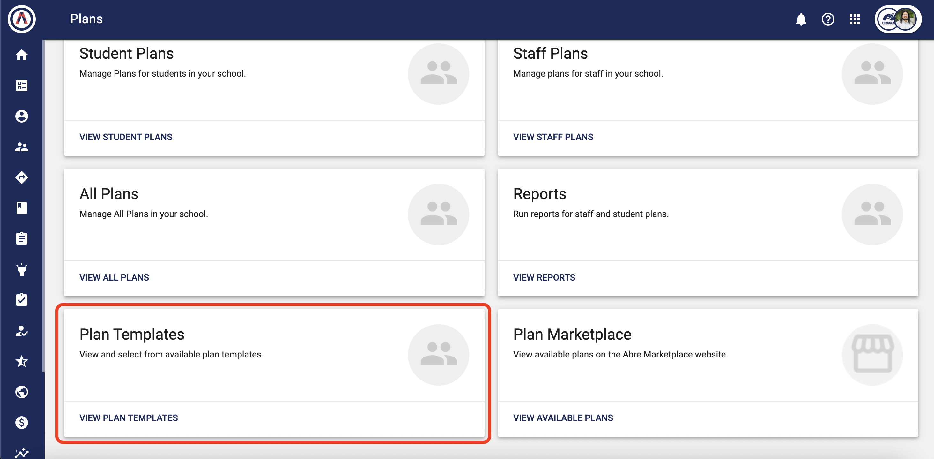Open VIEW REPORTS link
Screen dimensions: 934x459
(x=544, y=278)
